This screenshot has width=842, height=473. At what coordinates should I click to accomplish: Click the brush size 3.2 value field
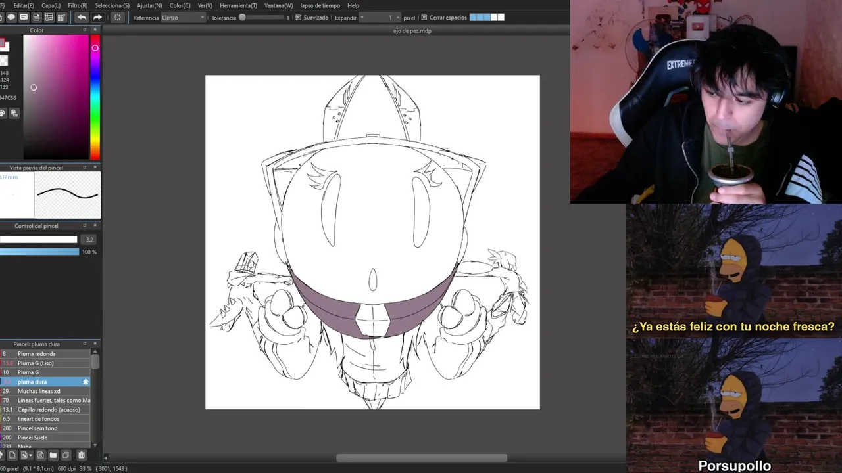89,240
